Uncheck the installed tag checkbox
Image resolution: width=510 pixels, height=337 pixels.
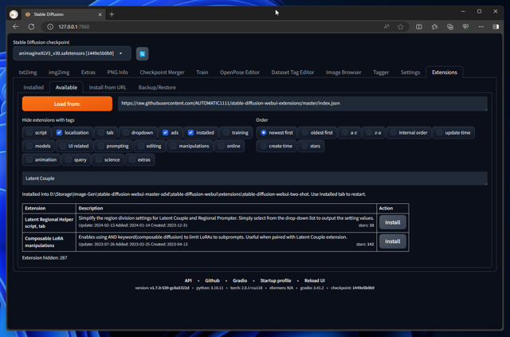pyautogui.click(x=190, y=133)
